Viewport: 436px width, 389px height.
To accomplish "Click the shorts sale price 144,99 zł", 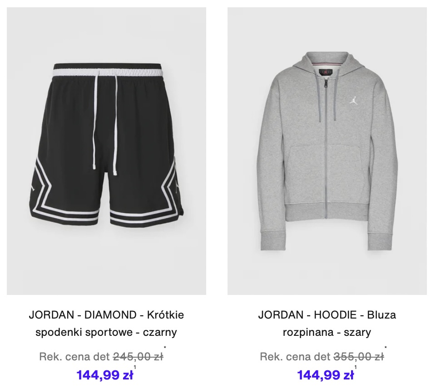I will point(105,375).
